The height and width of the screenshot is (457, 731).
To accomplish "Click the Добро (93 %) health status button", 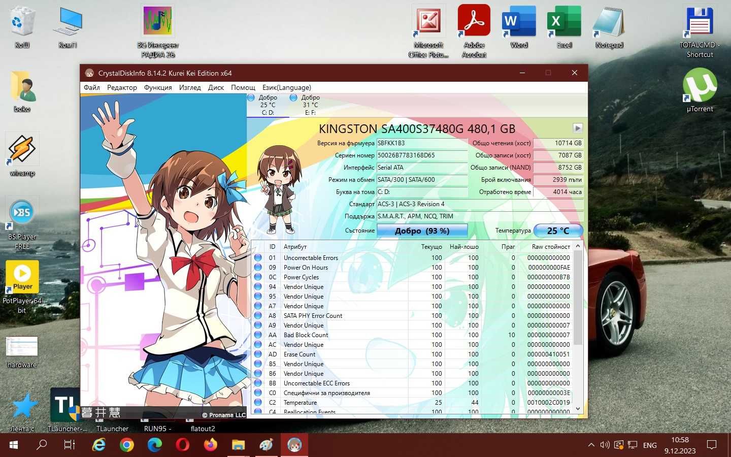I will 422,231.
